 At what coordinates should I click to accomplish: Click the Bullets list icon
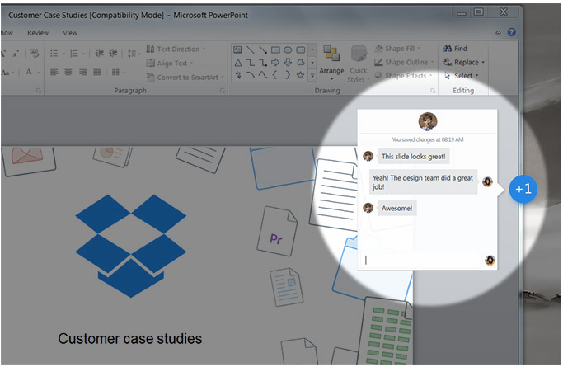[54, 54]
